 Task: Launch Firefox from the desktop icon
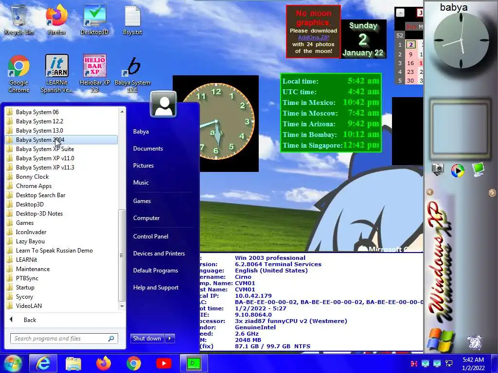56,19
